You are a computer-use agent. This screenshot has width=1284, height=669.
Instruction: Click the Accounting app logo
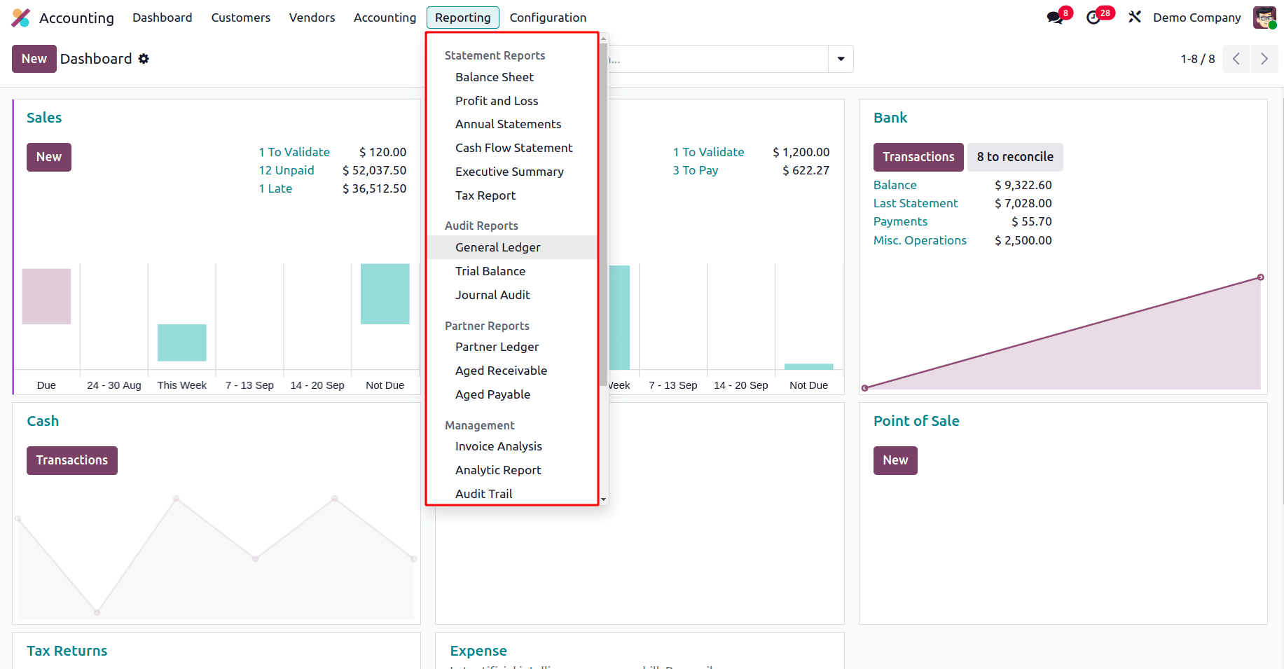21,18
